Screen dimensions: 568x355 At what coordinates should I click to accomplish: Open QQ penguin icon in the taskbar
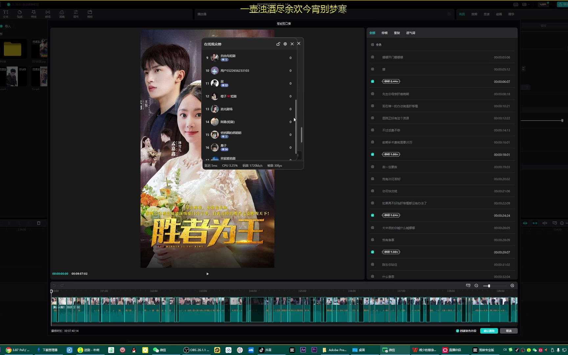134,350
